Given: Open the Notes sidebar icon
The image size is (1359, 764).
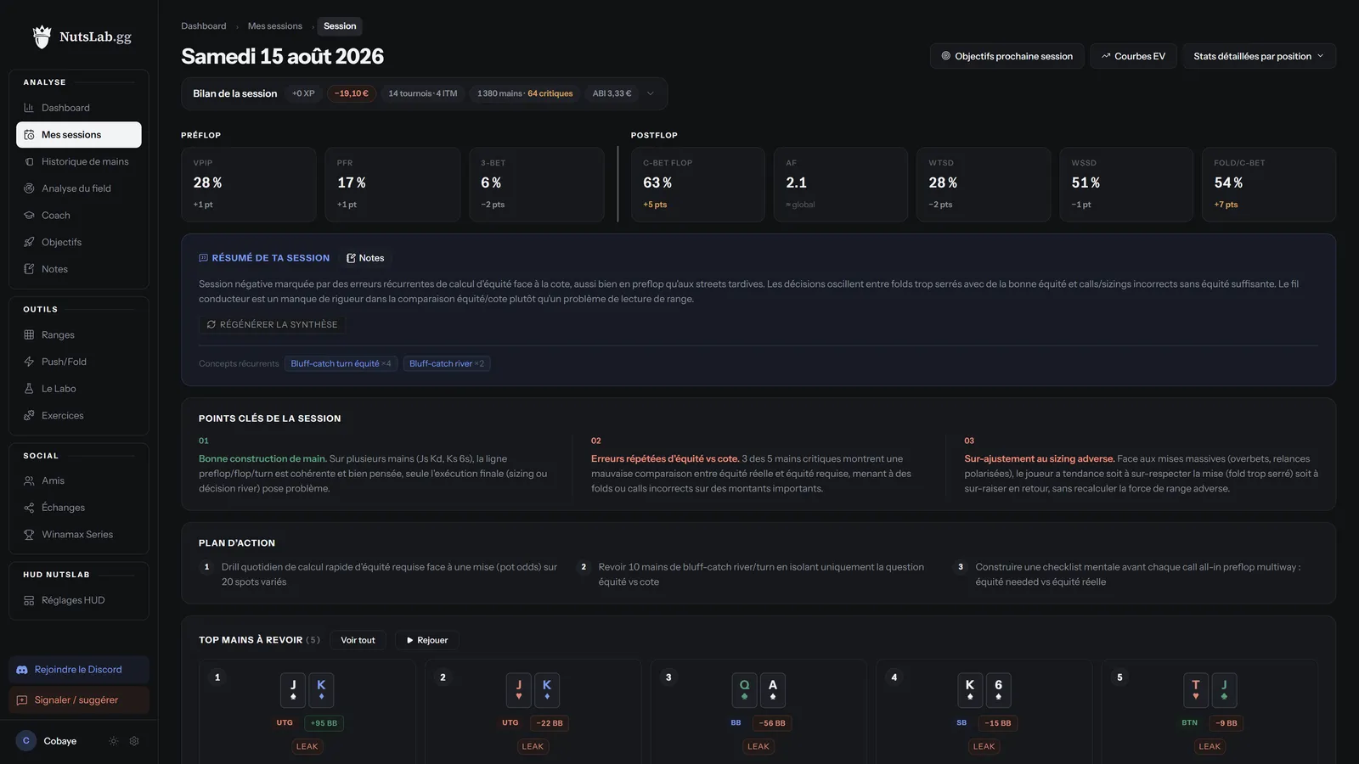Looking at the screenshot, I should pyautogui.click(x=29, y=269).
